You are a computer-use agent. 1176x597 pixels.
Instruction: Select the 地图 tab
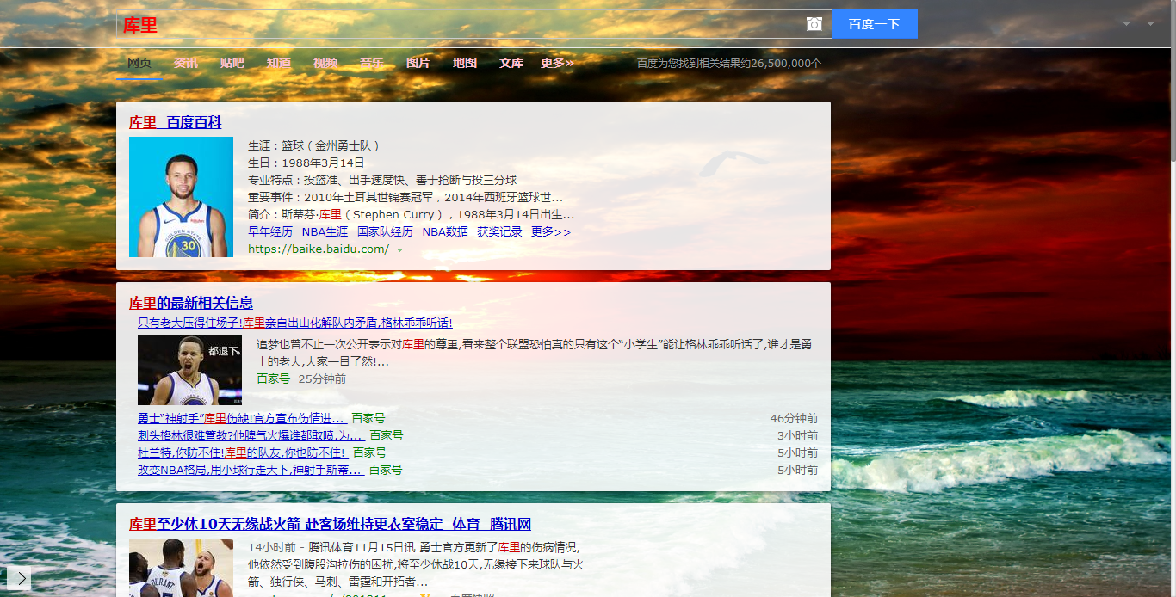(465, 63)
